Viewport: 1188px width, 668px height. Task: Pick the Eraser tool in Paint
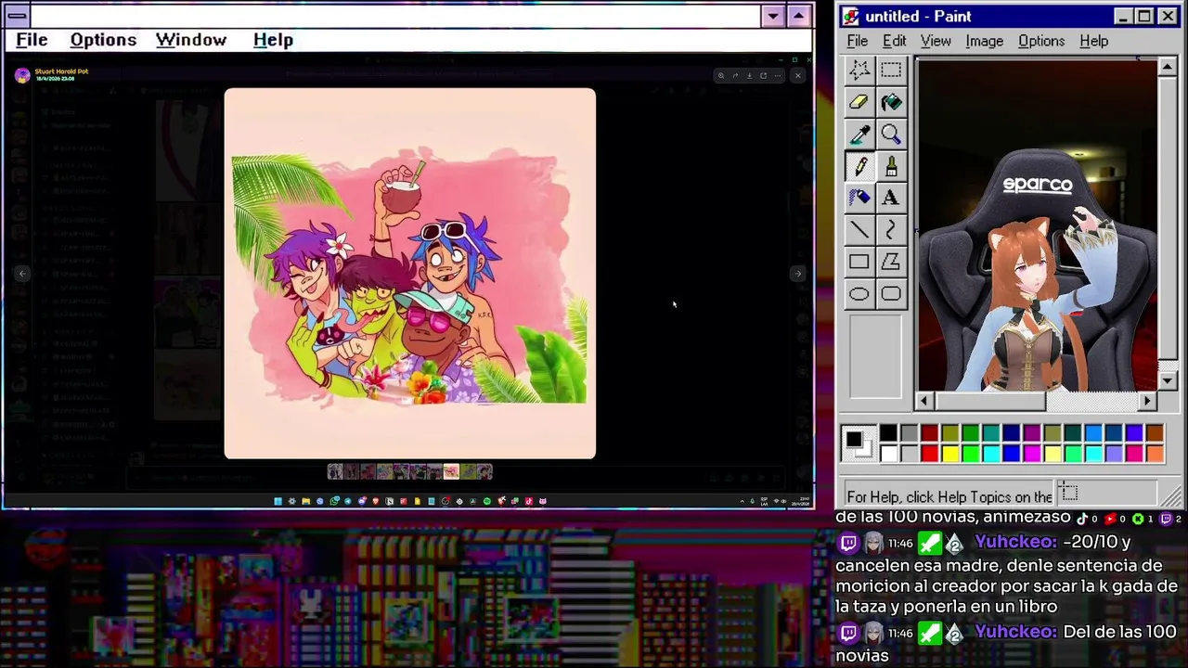click(x=859, y=102)
